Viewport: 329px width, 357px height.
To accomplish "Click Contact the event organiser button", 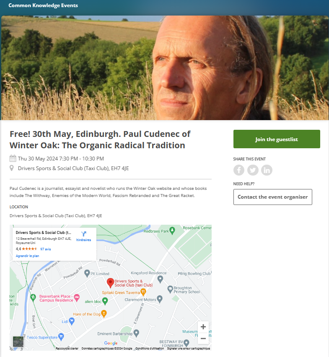I will click(272, 197).
